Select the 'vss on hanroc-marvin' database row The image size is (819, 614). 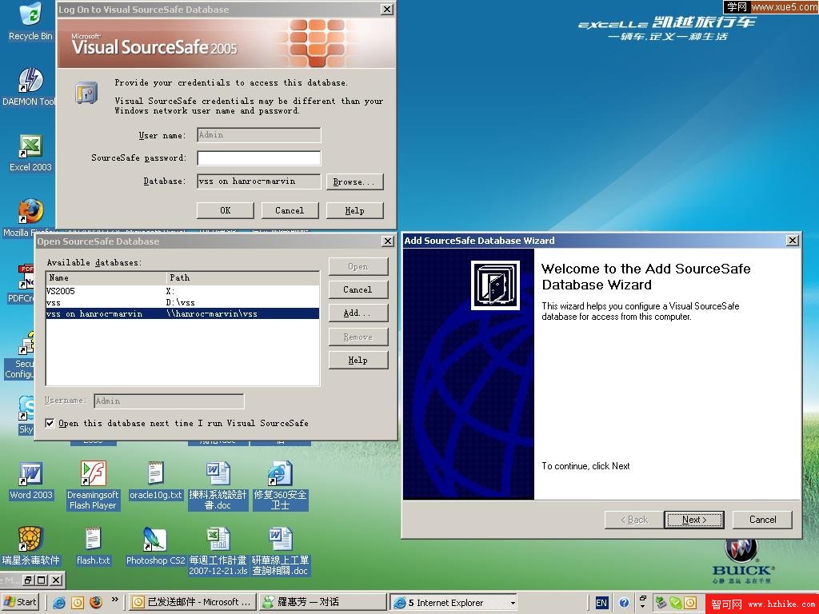click(182, 313)
